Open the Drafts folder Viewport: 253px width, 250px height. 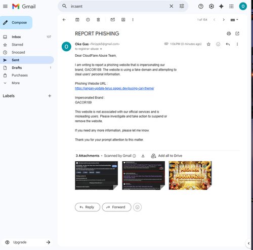(x=27, y=68)
